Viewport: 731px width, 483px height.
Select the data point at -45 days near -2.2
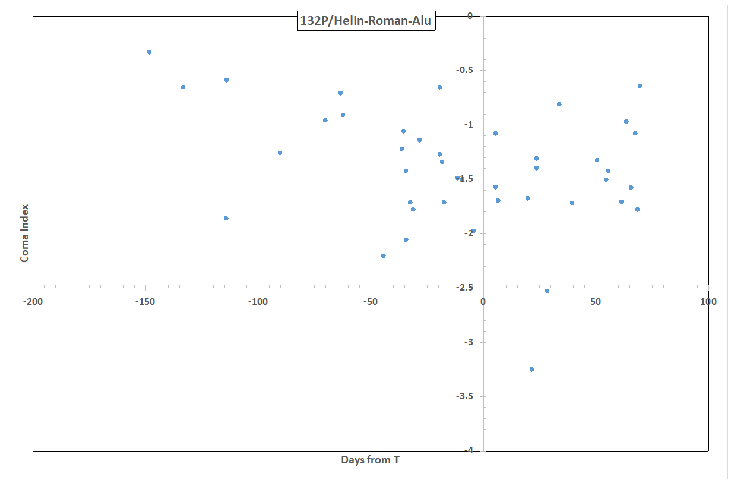pos(383,255)
